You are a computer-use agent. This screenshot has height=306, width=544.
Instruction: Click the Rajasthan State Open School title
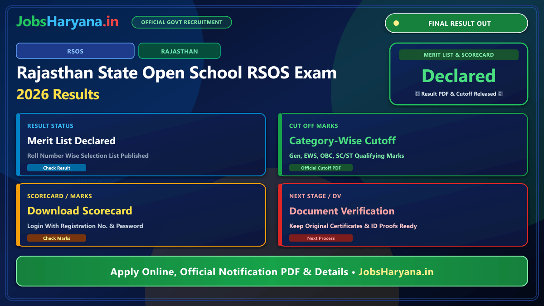[177, 73]
